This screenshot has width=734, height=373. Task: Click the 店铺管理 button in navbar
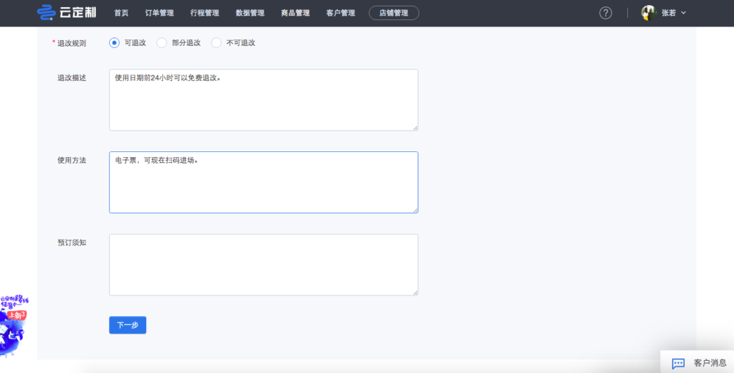pyautogui.click(x=394, y=13)
